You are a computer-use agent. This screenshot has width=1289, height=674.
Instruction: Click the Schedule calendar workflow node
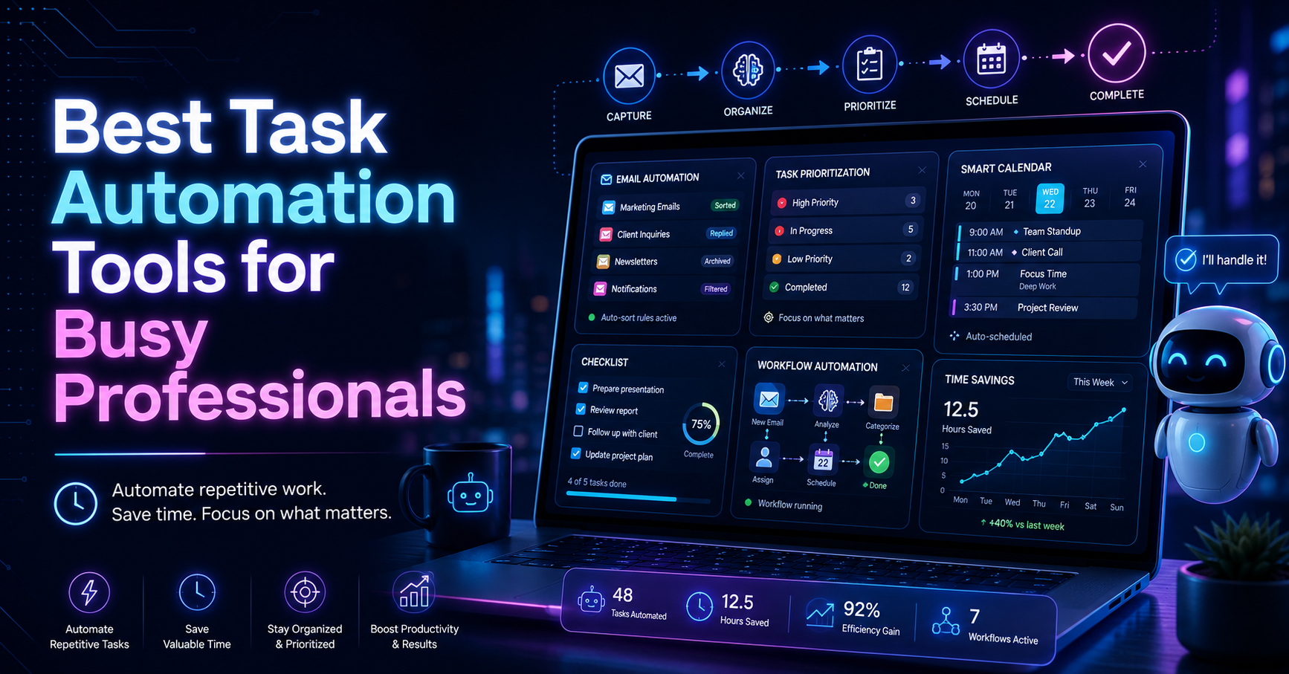pos(822,461)
